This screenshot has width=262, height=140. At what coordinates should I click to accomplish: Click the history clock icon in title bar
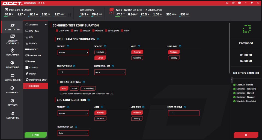(227, 3)
